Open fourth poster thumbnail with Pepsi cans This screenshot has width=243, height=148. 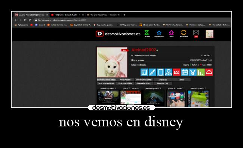click(176, 98)
